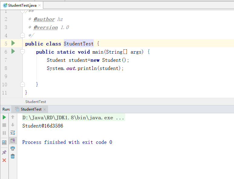Click the restore layout icon in Run panel
Image resolution: width=234 pixels, height=179 pixels.
4,143
